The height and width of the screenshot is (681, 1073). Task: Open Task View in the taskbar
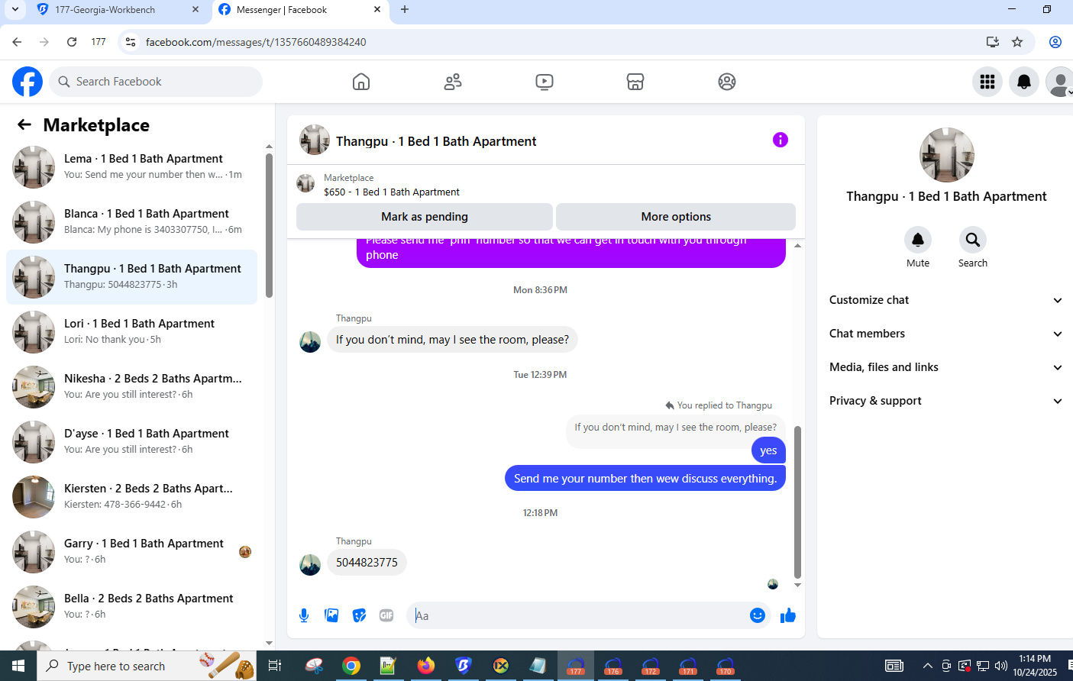click(275, 666)
